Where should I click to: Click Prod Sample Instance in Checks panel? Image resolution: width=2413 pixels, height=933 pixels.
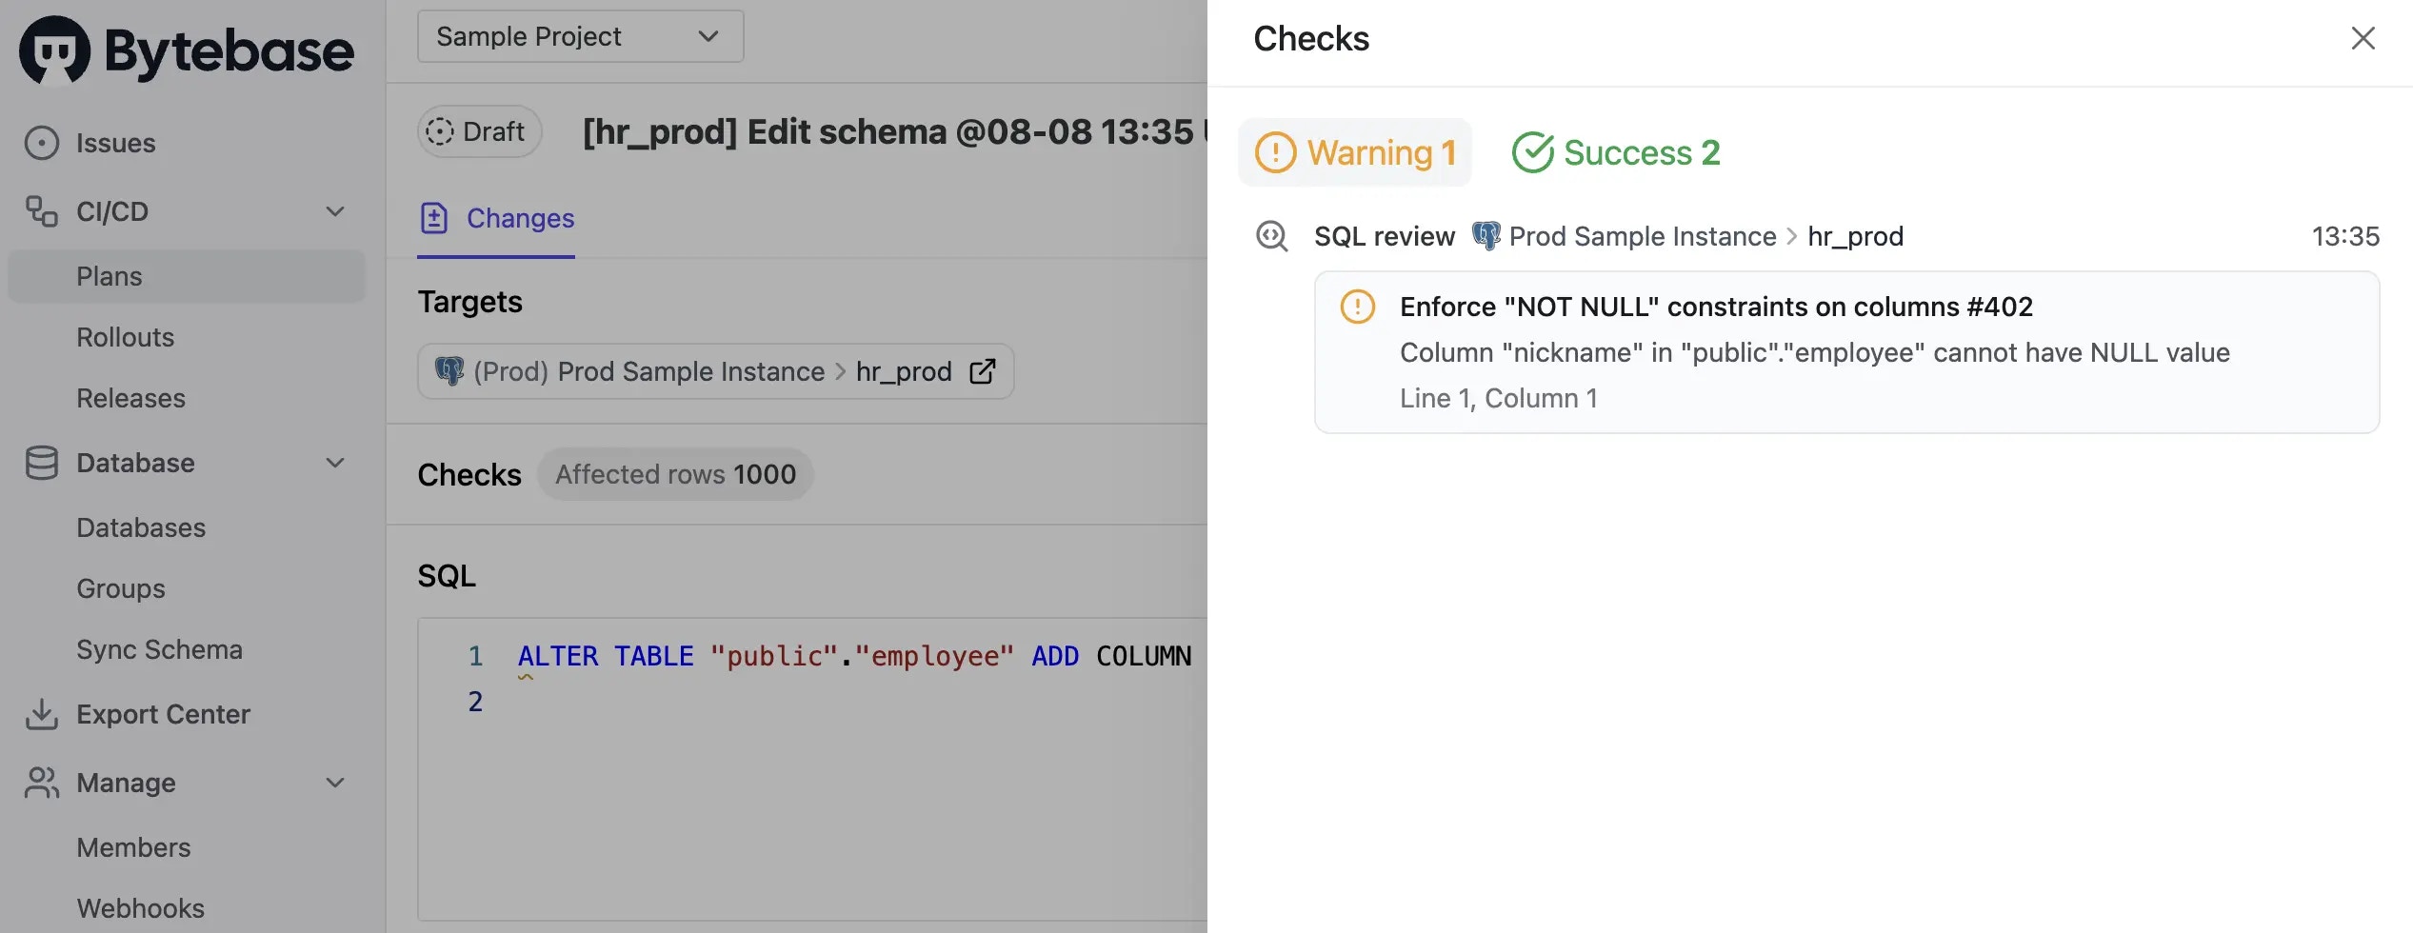(1643, 236)
